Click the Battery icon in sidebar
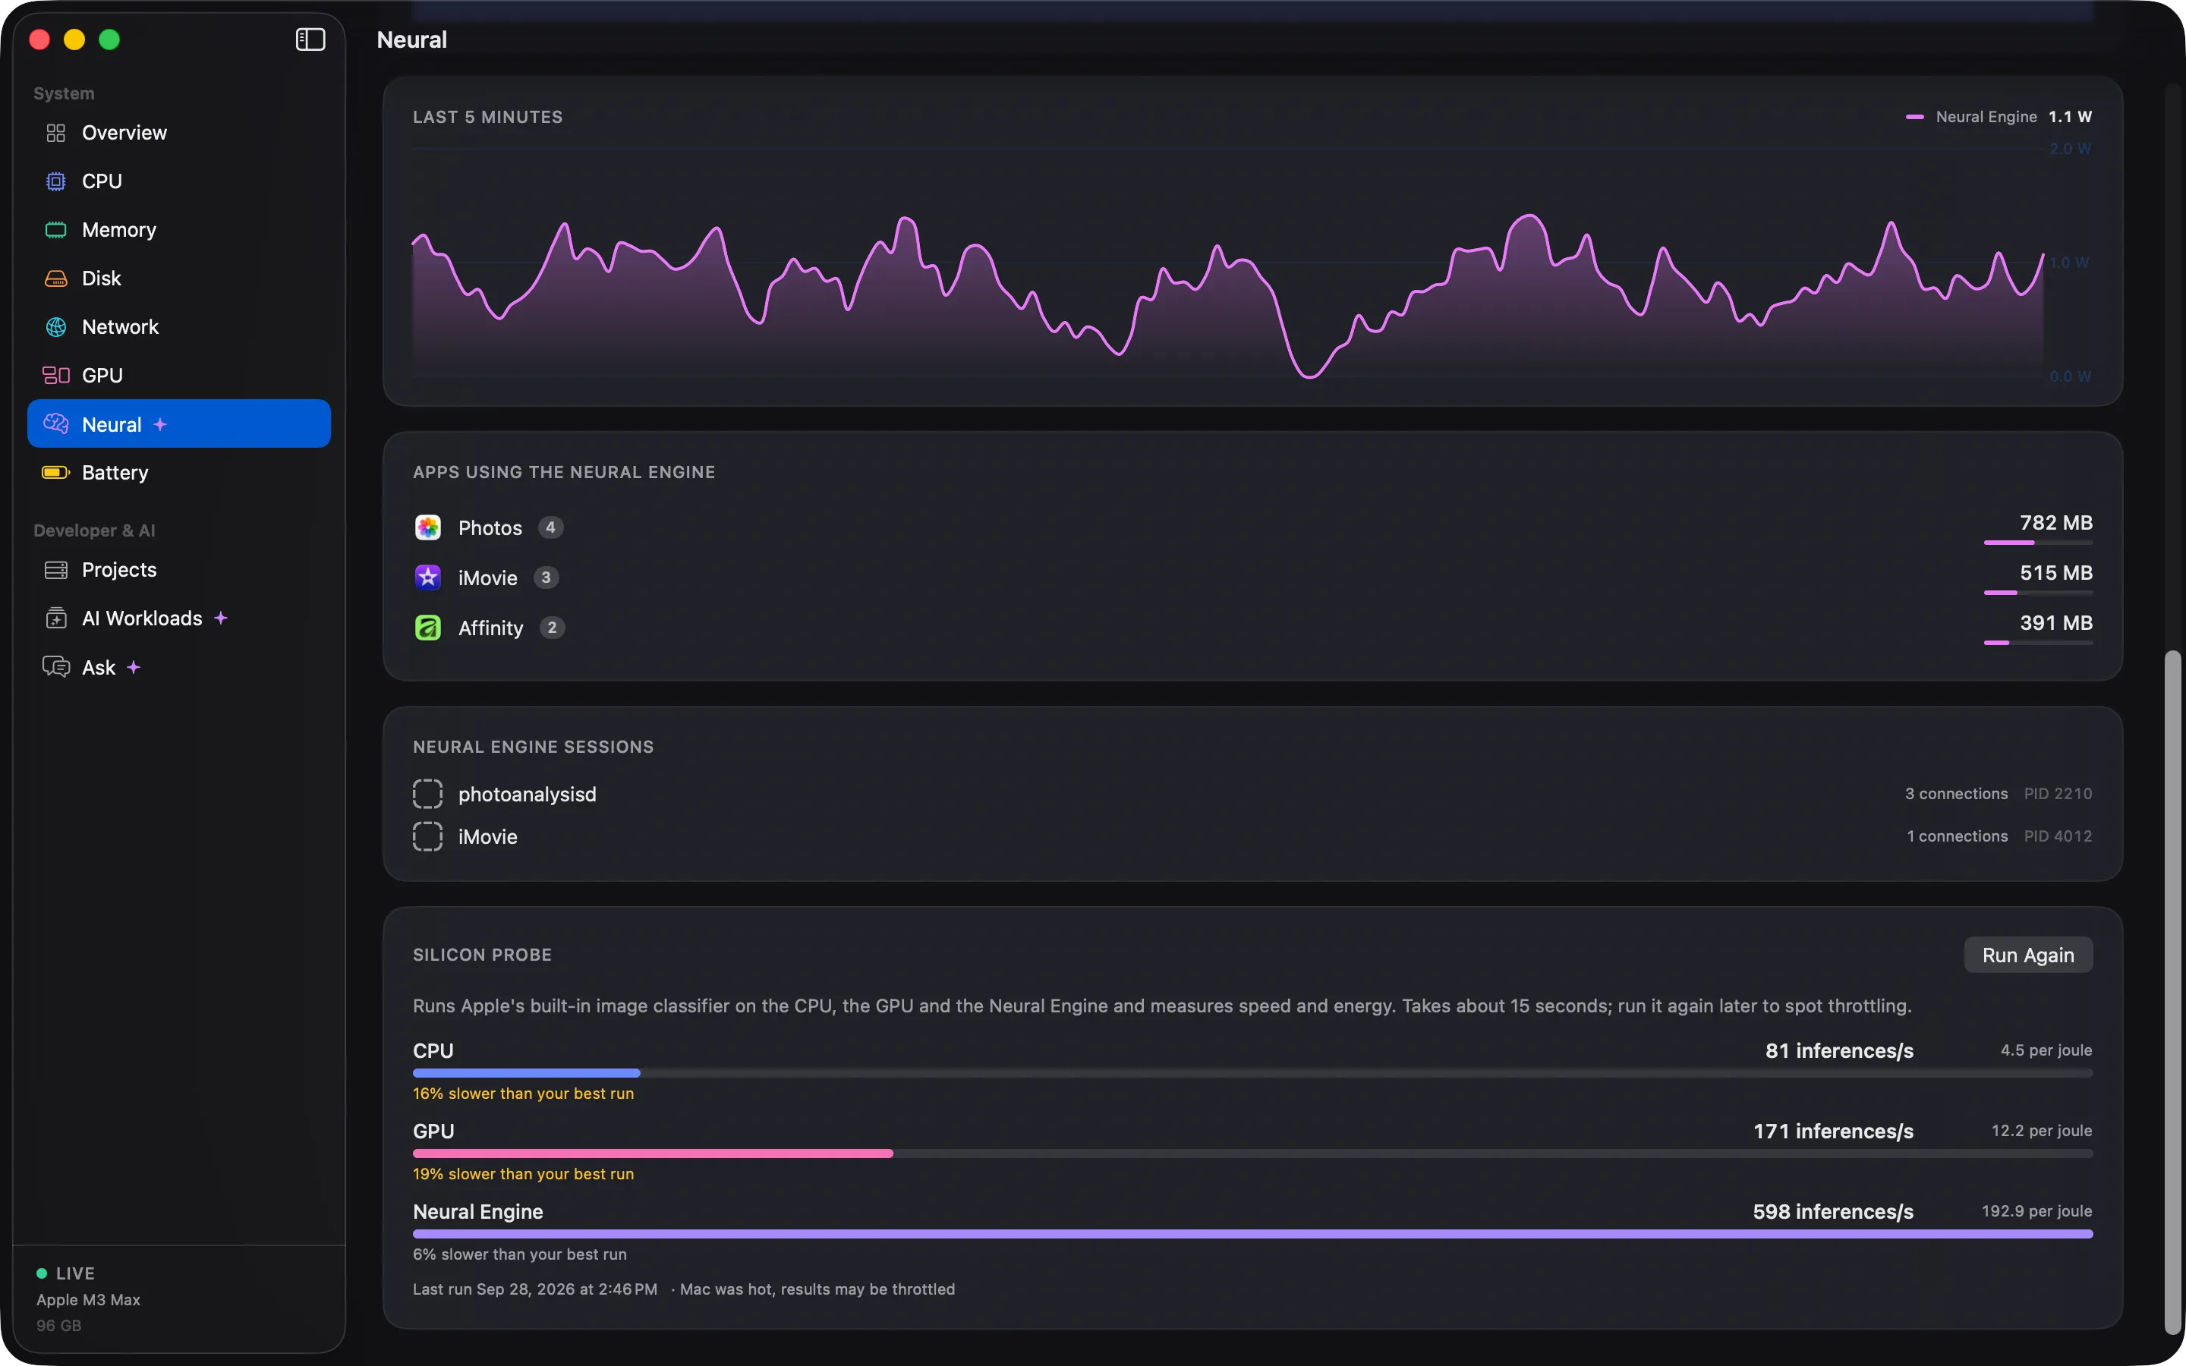 coord(56,473)
